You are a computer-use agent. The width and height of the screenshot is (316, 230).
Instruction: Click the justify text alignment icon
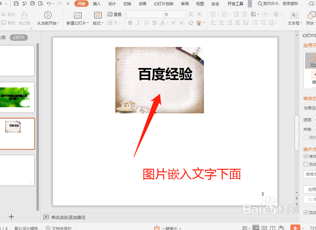[x=238, y=23]
